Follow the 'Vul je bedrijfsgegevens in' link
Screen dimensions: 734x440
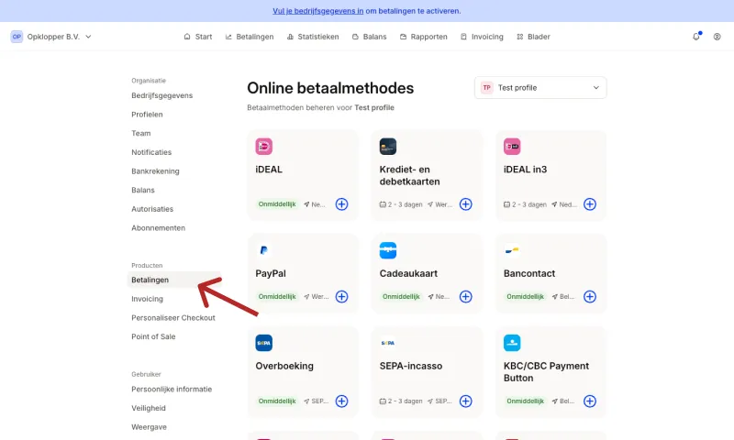point(317,11)
